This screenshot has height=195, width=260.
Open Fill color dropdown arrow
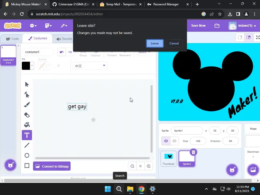32,66
